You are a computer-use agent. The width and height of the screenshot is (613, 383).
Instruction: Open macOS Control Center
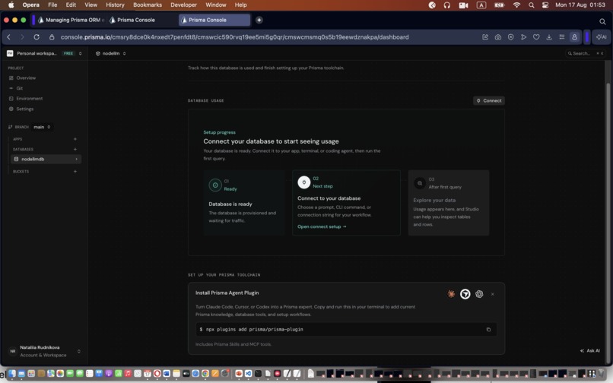[545, 5]
